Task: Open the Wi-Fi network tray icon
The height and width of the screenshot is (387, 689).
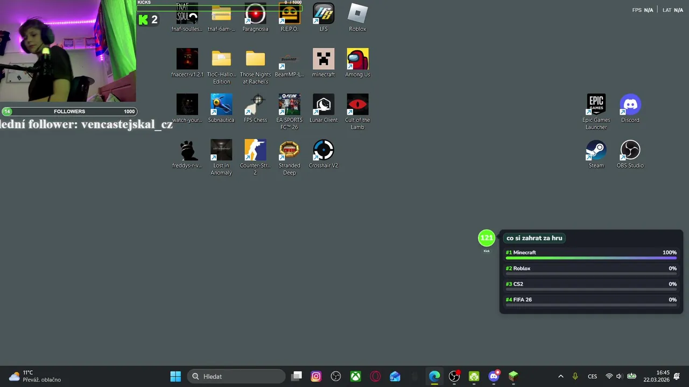Action: 609,376
